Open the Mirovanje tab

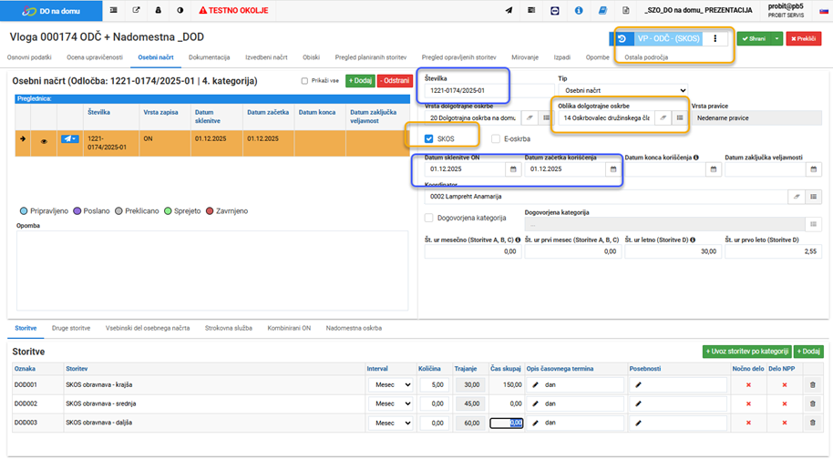tap(525, 57)
